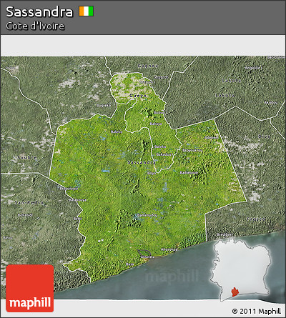The height and width of the screenshot is (318, 286).
Task: Click the San-Pedro region label
Action: (29, 202)
